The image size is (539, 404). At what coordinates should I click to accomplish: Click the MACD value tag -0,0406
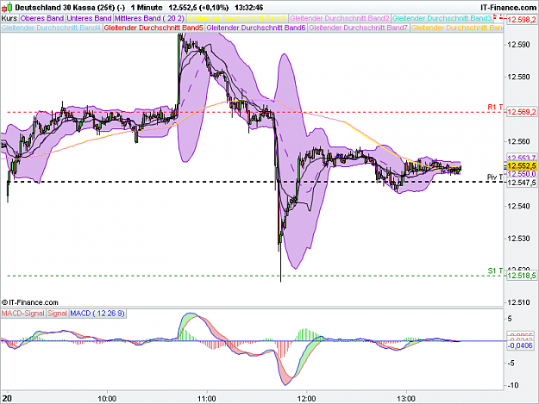click(x=520, y=345)
